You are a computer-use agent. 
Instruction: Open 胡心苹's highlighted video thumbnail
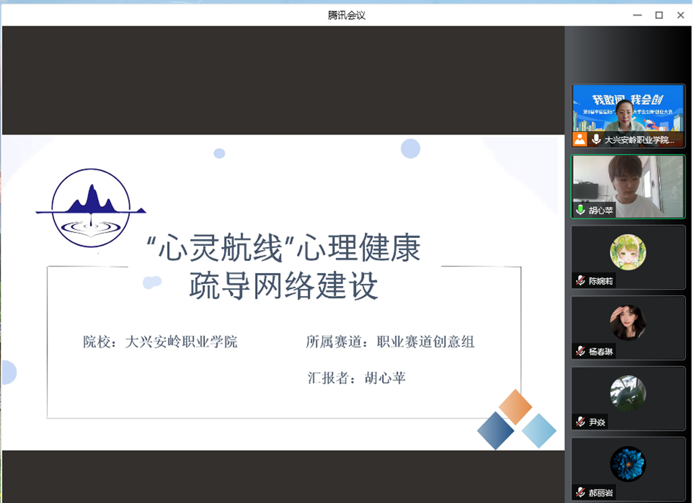coord(628,181)
